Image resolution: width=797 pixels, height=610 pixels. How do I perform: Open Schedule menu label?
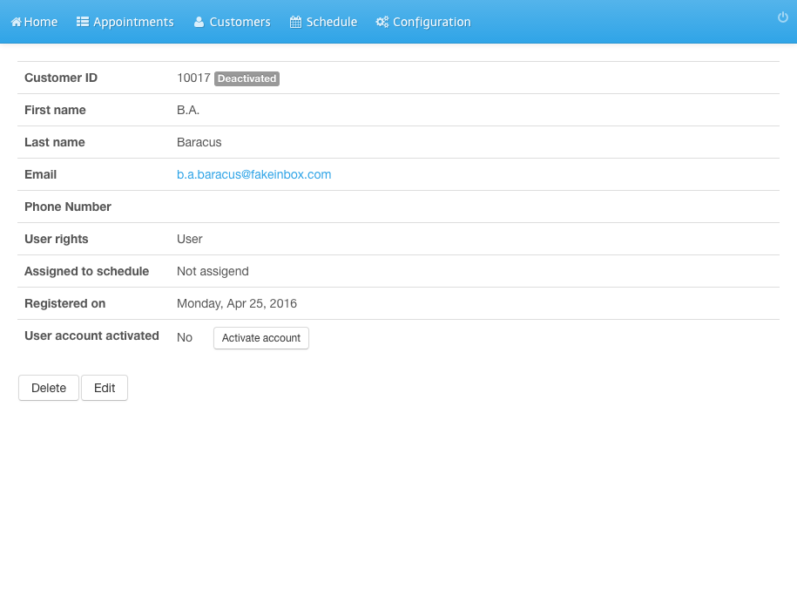[331, 22]
